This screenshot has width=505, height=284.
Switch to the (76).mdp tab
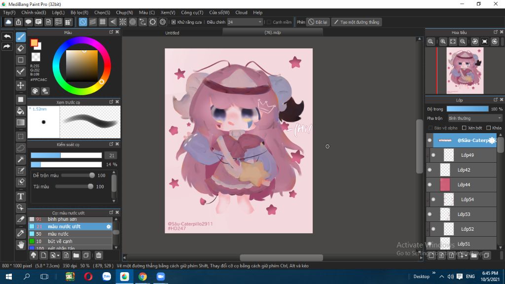pyautogui.click(x=272, y=33)
